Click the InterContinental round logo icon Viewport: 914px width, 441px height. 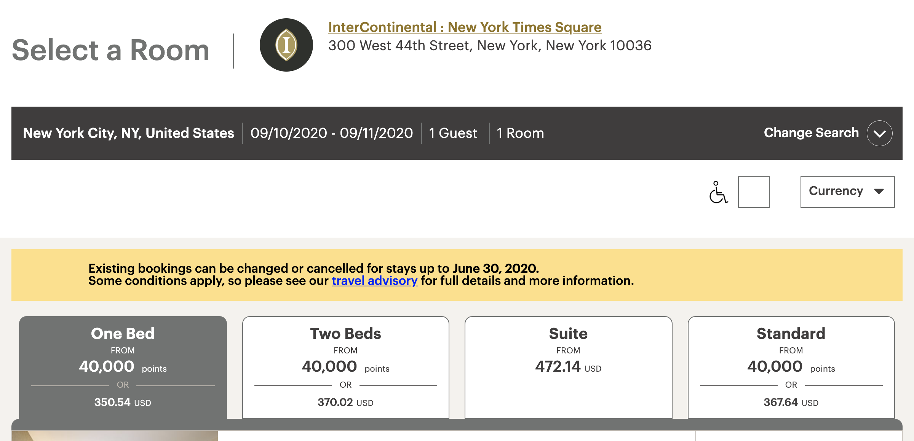[x=286, y=45]
